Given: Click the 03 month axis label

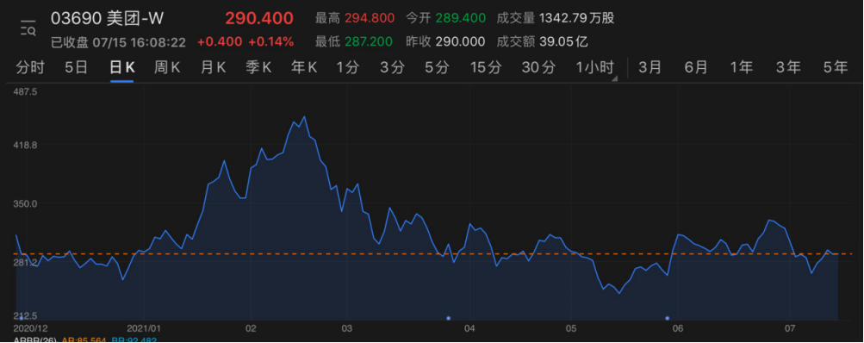Looking at the screenshot, I should (x=347, y=328).
